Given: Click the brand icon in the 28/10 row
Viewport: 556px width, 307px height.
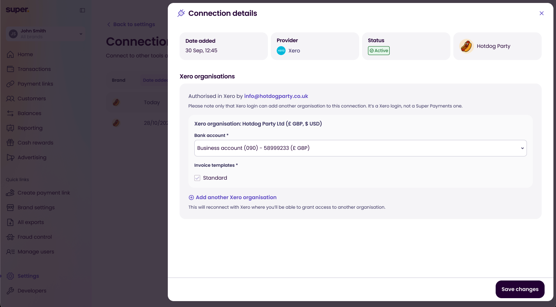Looking at the screenshot, I should click(116, 123).
